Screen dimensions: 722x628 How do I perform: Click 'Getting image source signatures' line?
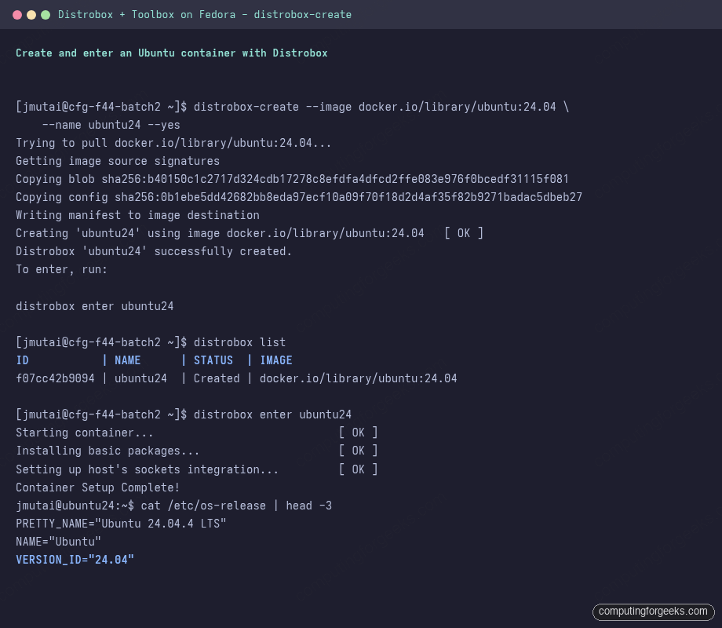[118, 161]
